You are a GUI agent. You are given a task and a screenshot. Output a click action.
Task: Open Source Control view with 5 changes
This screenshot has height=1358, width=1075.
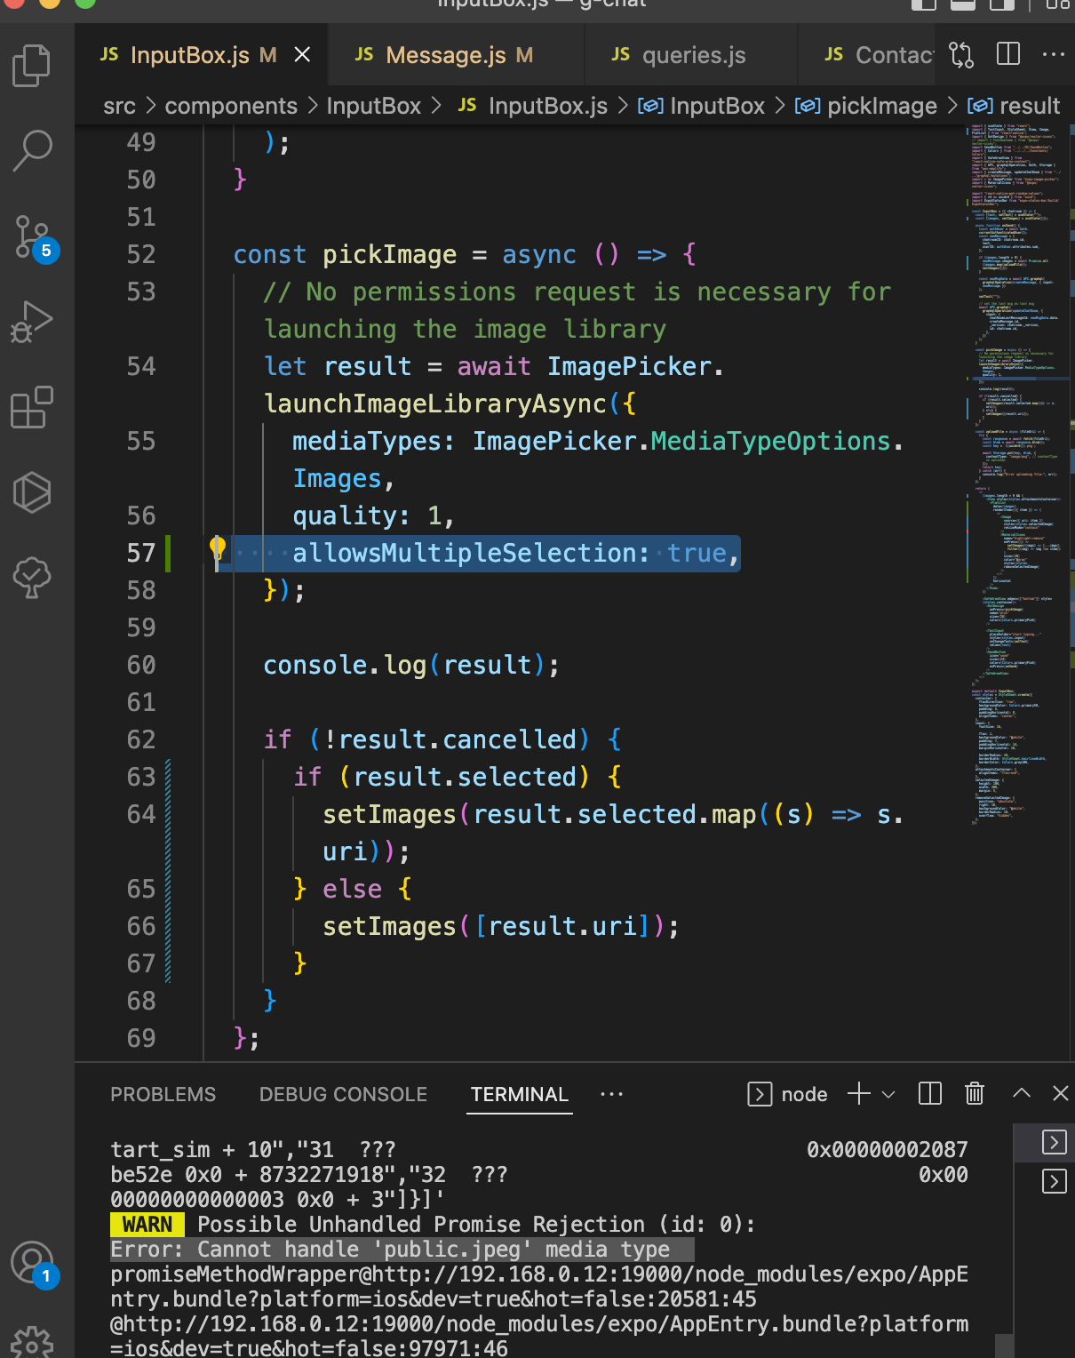pos(34,238)
